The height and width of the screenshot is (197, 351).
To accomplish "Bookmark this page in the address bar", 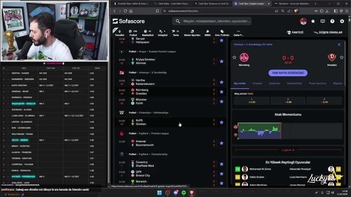I will coord(157,11).
